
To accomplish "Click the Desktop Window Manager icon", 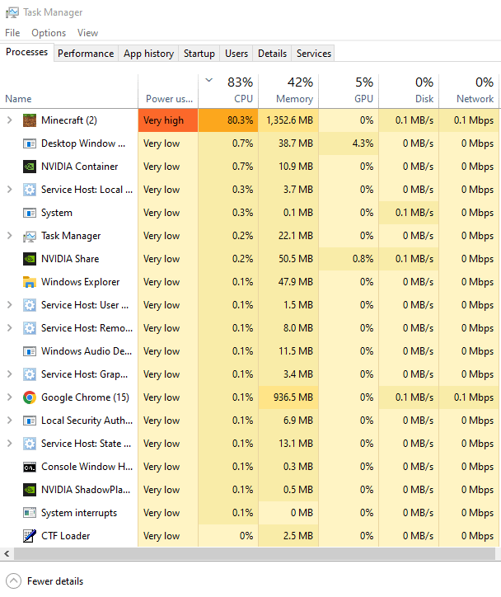I will (30, 143).
